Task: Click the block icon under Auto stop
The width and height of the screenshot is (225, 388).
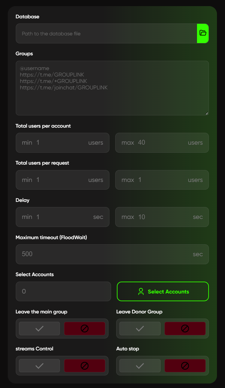Action: 185,365
